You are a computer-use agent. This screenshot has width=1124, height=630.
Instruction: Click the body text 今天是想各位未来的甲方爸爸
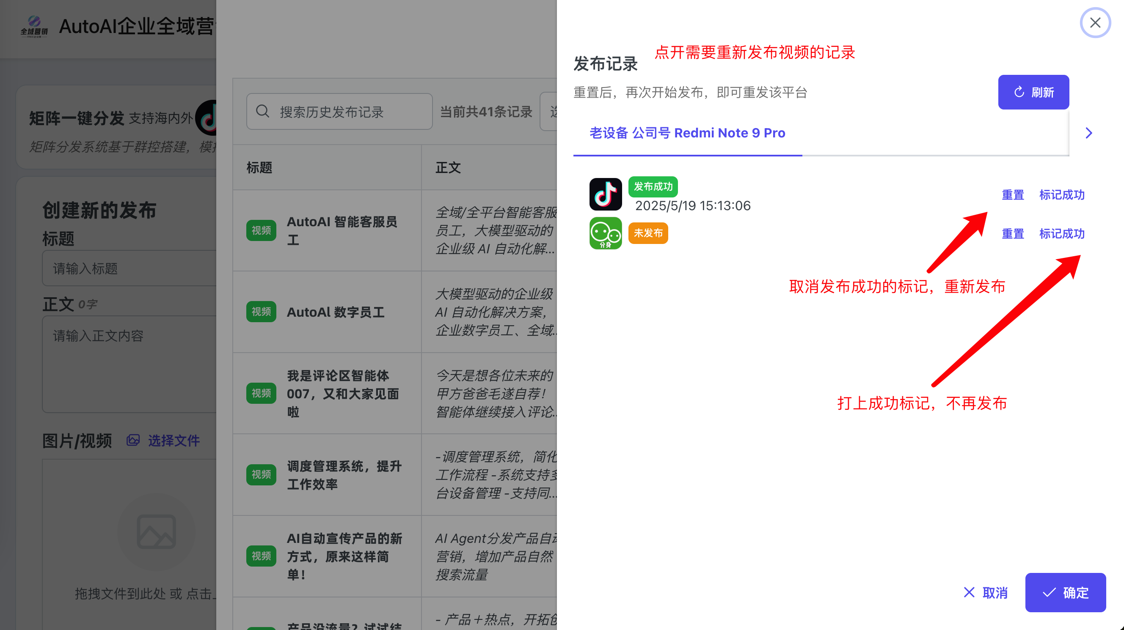(x=496, y=393)
